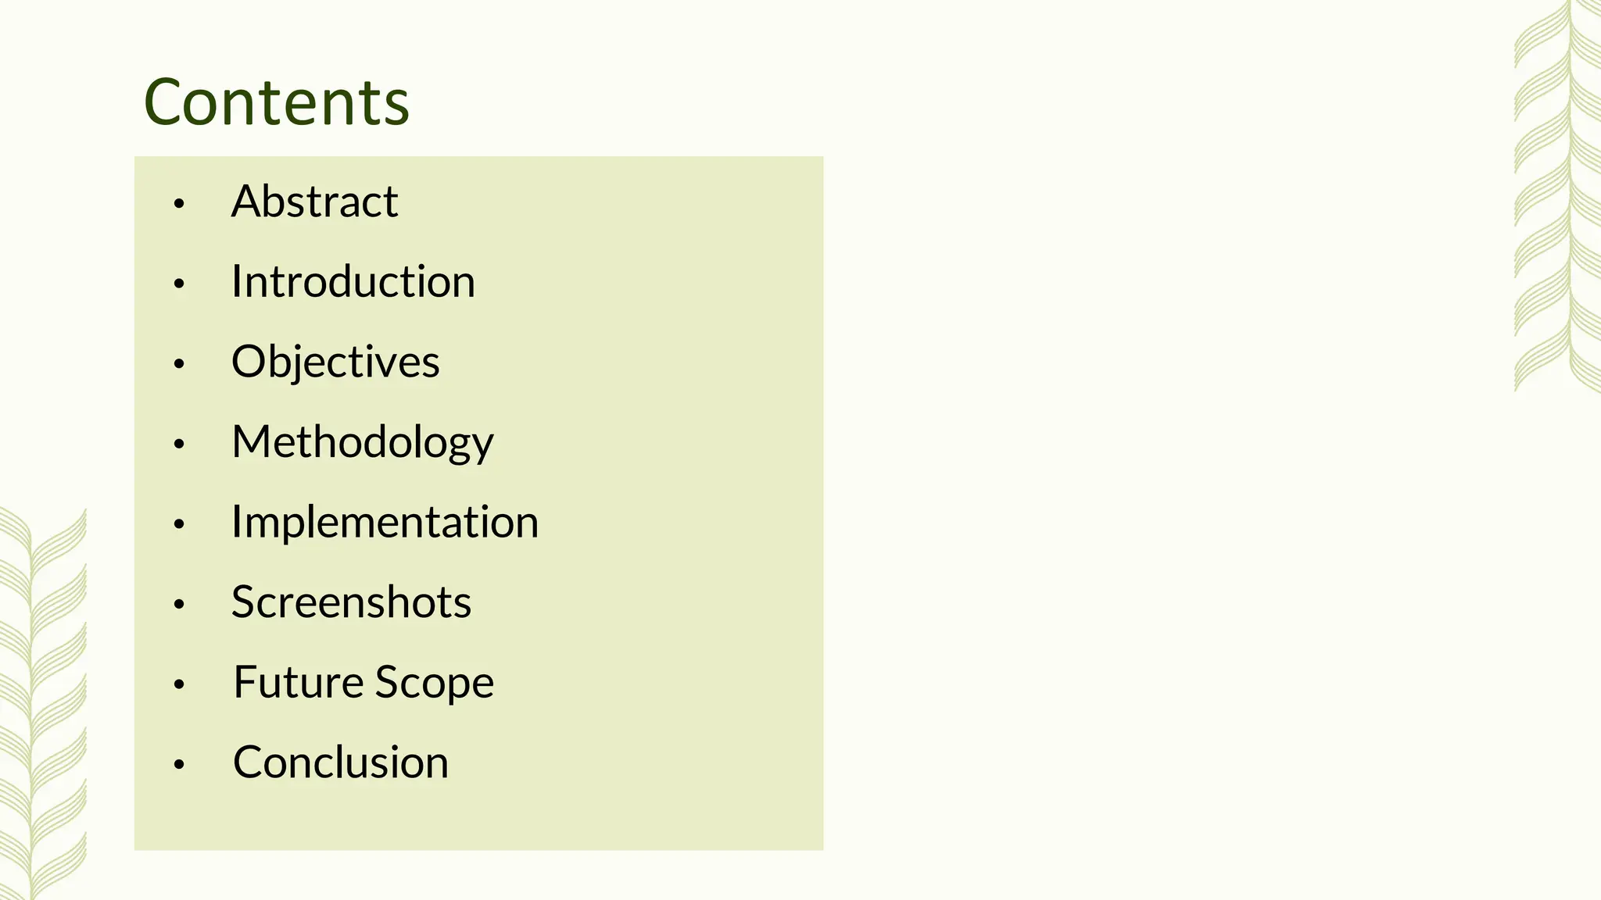The width and height of the screenshot is (1601, 900).
Task: Click the bullet beside Screenshots
Action: [179, 604]
